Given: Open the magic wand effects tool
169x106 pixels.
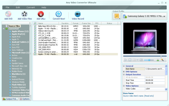Looking at the screenshot, I should pyautogui.click(x=162, y=60).
